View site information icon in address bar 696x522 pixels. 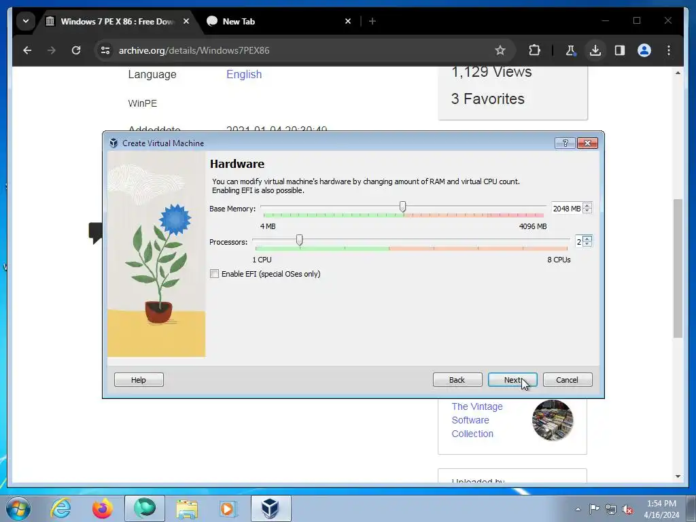pos(105,50)
